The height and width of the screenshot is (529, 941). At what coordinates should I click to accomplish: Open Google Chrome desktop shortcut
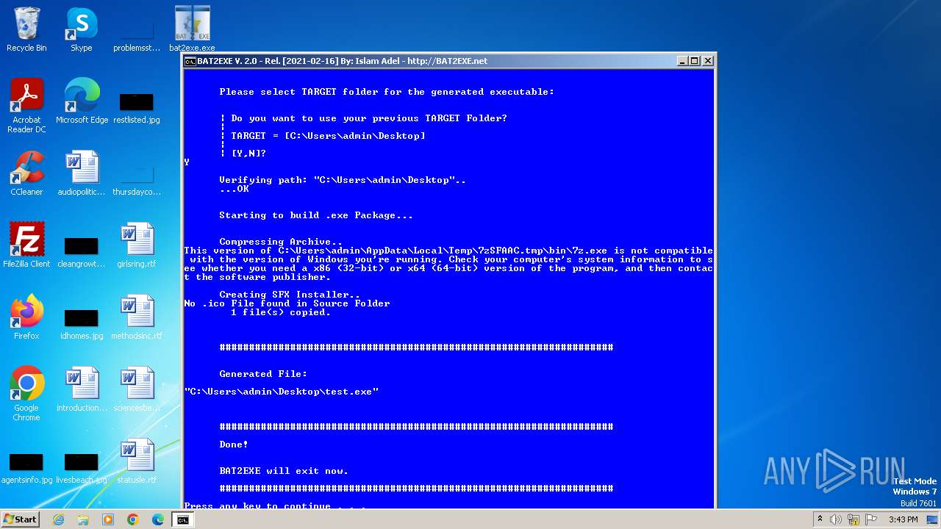point(26,394)
